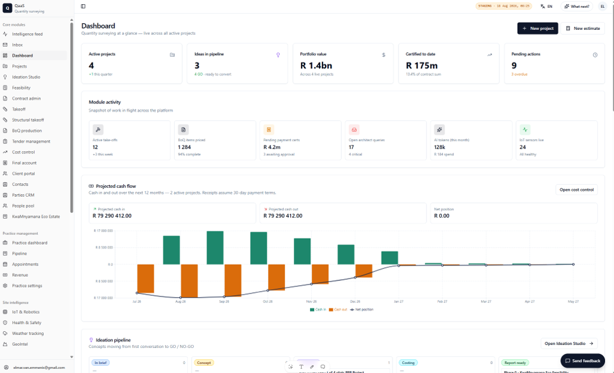Open BoQ production module
The width and height of the screenshot is (614, 373).
(35, 130)
